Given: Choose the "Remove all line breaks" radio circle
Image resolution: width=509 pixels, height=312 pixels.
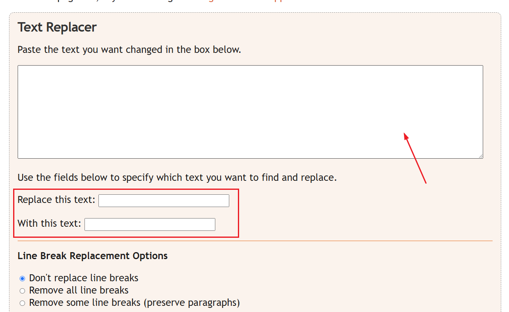Looking at the screenshot, I should [23, 291].
